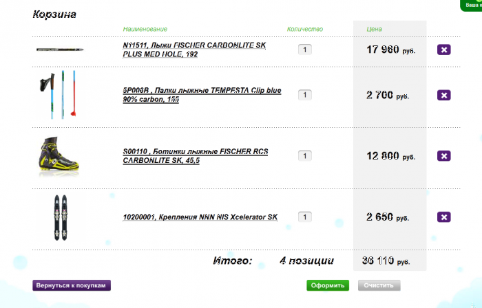Remove FISCHER CARBONLITE skis from the cart
The image size is (482, 308).
tap(444, 49)
